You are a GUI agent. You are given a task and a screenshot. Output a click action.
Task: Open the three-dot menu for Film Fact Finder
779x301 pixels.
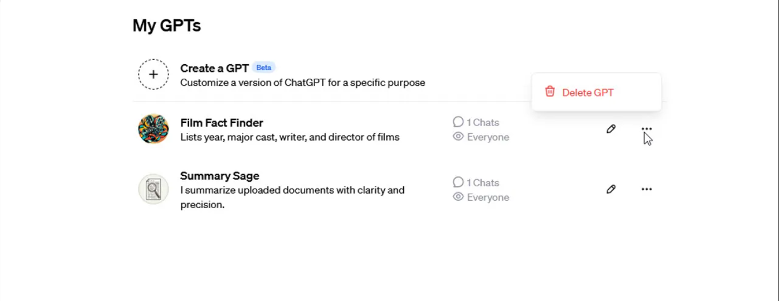click(647, 129)
